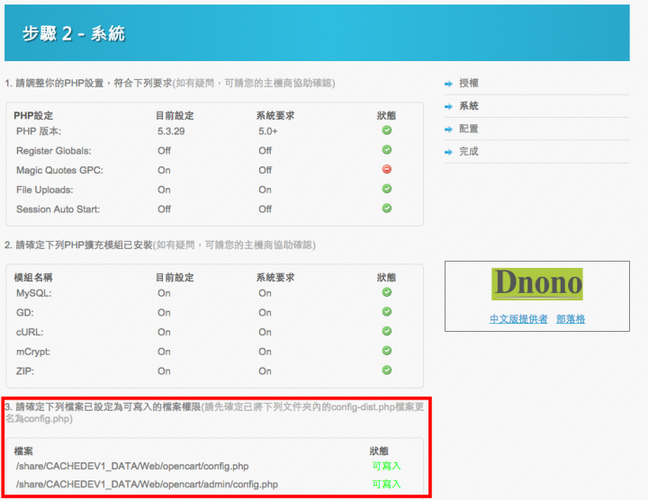This screenshot has height=500, width=648.
Task: Click the File Uploads: label
Action: point(45,190)
